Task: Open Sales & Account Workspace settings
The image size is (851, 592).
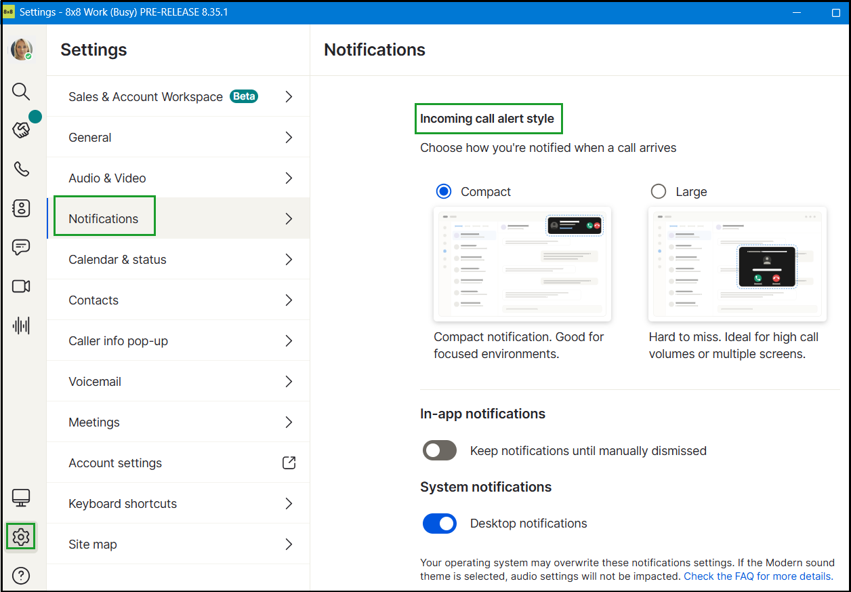Action: pyautogui.click(x=178, y=96)
